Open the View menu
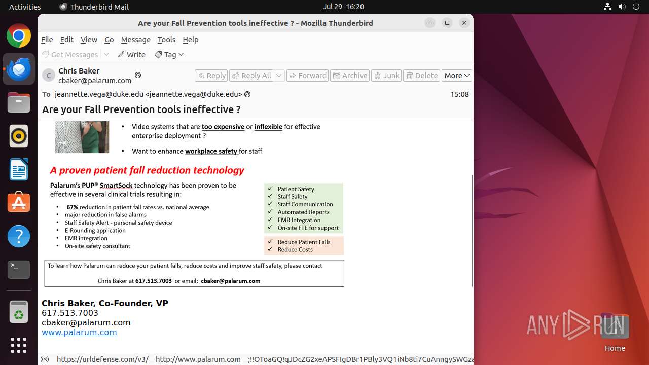649x365 pixels. coord(89,39)
